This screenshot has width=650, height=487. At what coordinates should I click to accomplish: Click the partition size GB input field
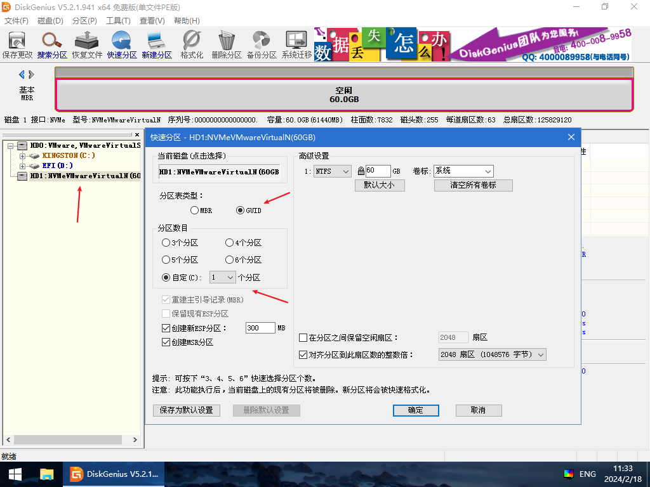pyautogui.click(x=378, y=171)
